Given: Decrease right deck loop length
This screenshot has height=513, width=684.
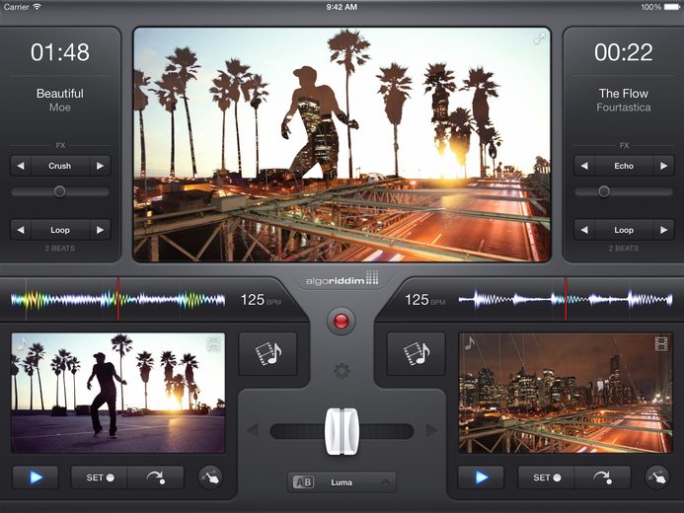Looking at the screenshot, I should point(584,230).
